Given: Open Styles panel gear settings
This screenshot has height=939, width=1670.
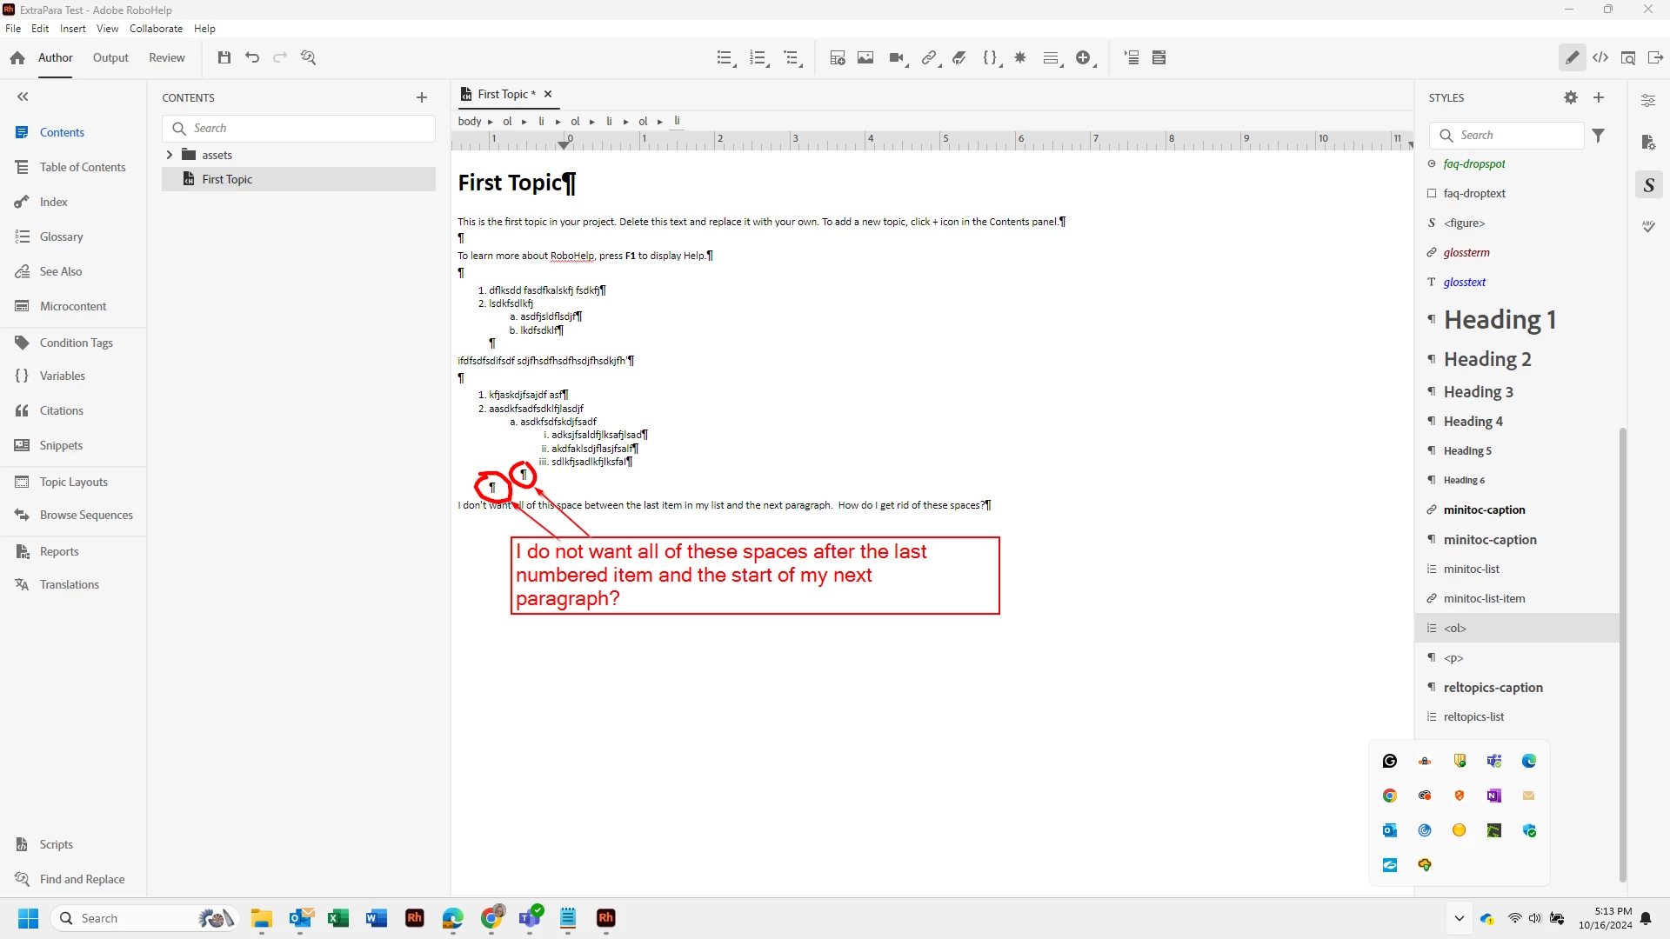Looking at the screenshot, I should click(x=1571, y=97).
